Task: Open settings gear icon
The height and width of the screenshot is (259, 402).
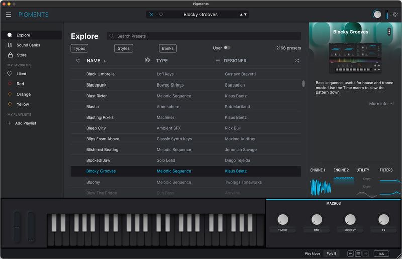Action: click(x=395, y=15)
